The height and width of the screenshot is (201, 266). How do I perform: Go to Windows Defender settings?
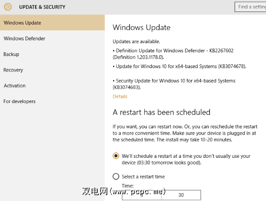click(x=25, y=39)
